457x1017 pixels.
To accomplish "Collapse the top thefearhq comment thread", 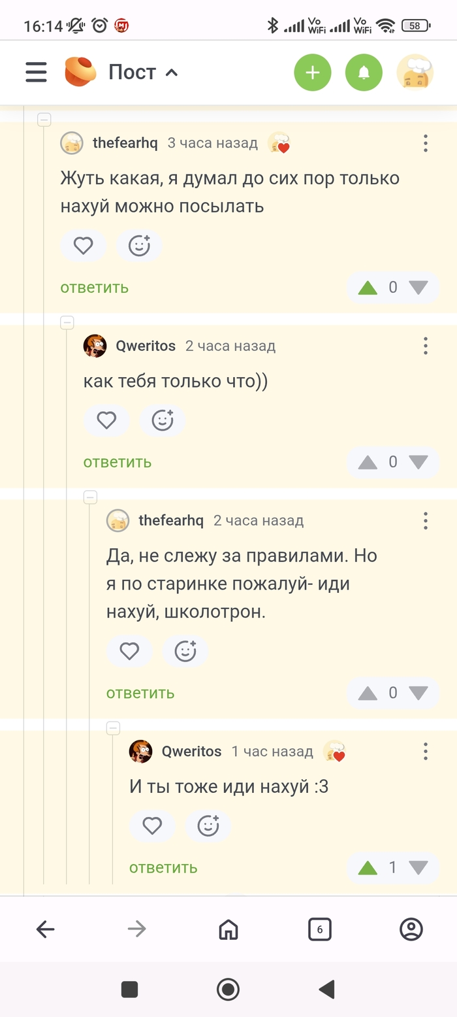I will [x=44, y=120].
